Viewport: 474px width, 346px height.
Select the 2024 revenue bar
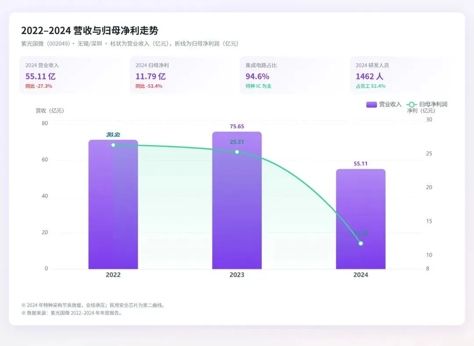click(361, 219)
